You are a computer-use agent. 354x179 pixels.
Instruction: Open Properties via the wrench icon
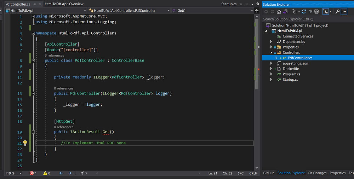pyautogui.click(x=337, y=12)
